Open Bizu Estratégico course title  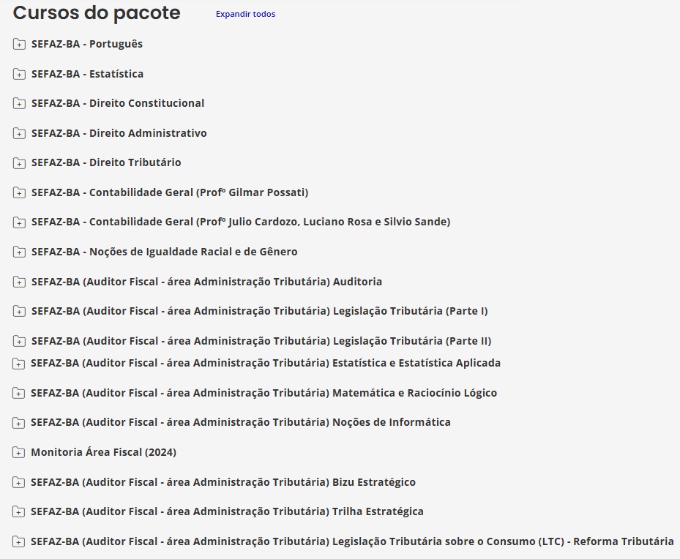pos(223,483)
